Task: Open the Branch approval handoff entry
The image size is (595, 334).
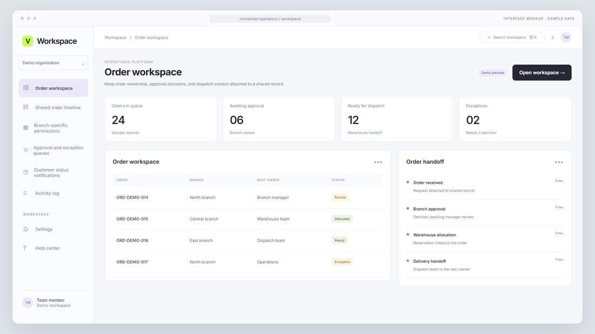Action: (485, 213)
